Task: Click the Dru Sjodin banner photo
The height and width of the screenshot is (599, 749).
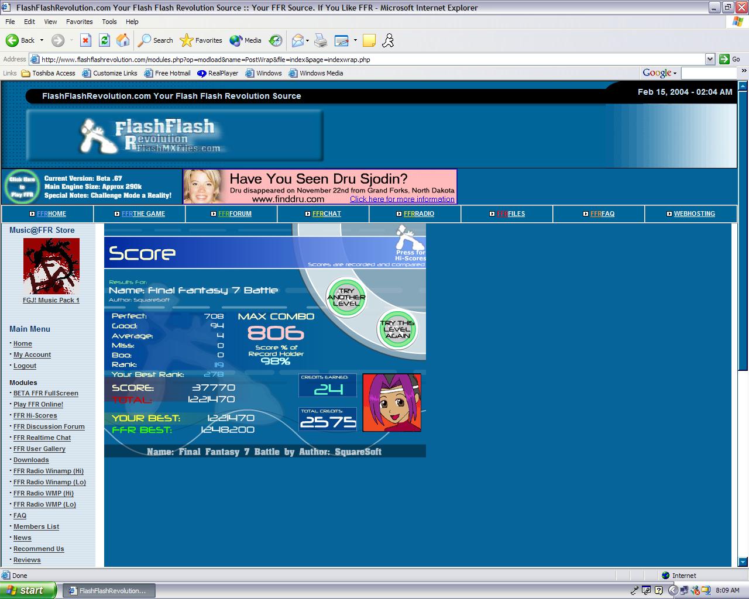Action: 203,187
